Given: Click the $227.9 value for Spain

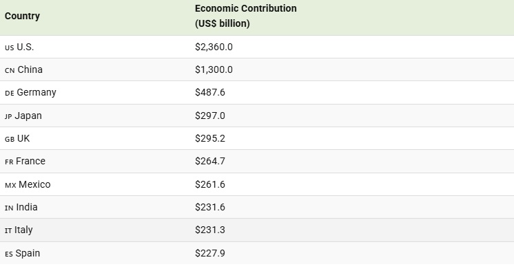Looking at the screenshot, I should pyautogui.click(x=210, y=253).
